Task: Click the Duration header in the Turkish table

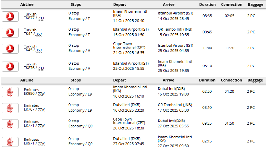Action: 208,5
